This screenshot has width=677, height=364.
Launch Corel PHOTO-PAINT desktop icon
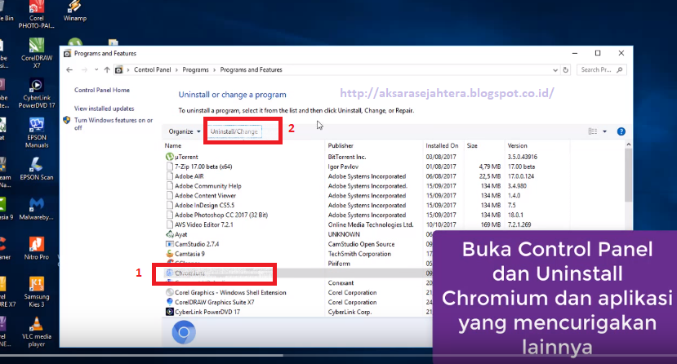coord(37,15)
